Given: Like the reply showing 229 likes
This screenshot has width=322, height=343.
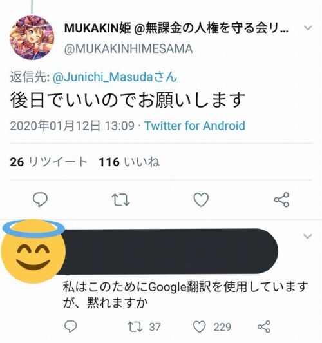Looking at the screenshot, I should (212, 327).
